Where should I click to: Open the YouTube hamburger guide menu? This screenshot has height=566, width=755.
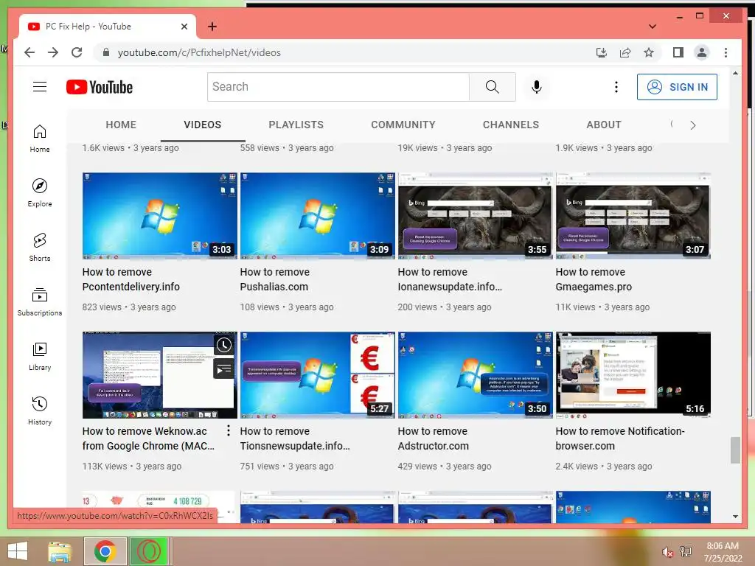click(x=40, y=87)
